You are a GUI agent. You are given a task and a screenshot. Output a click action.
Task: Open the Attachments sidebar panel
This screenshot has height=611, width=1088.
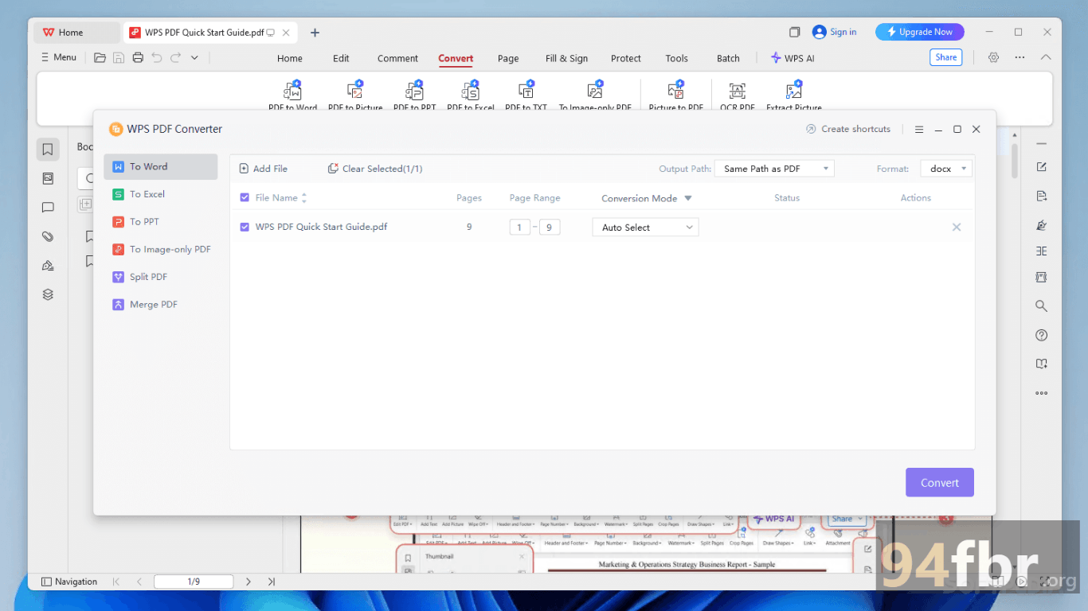(x=48, y=236)
